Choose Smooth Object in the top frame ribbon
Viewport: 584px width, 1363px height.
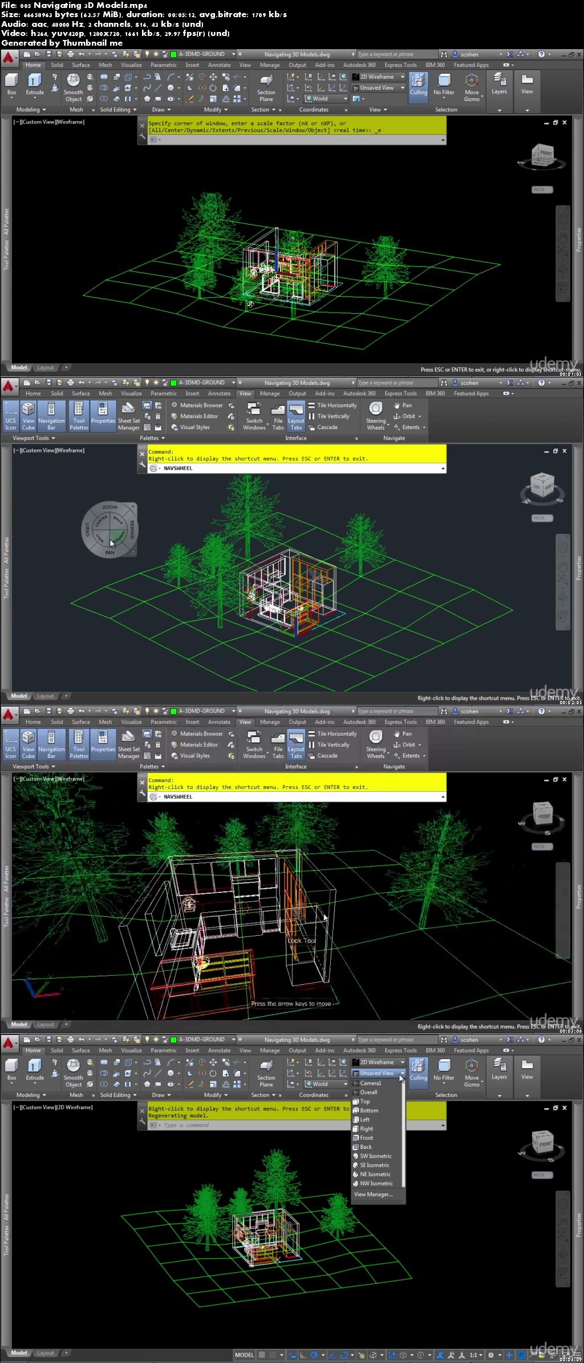[x=74, y=87]
